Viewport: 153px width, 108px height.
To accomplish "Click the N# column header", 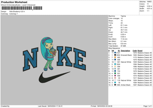I will click(x=113, y=51).
